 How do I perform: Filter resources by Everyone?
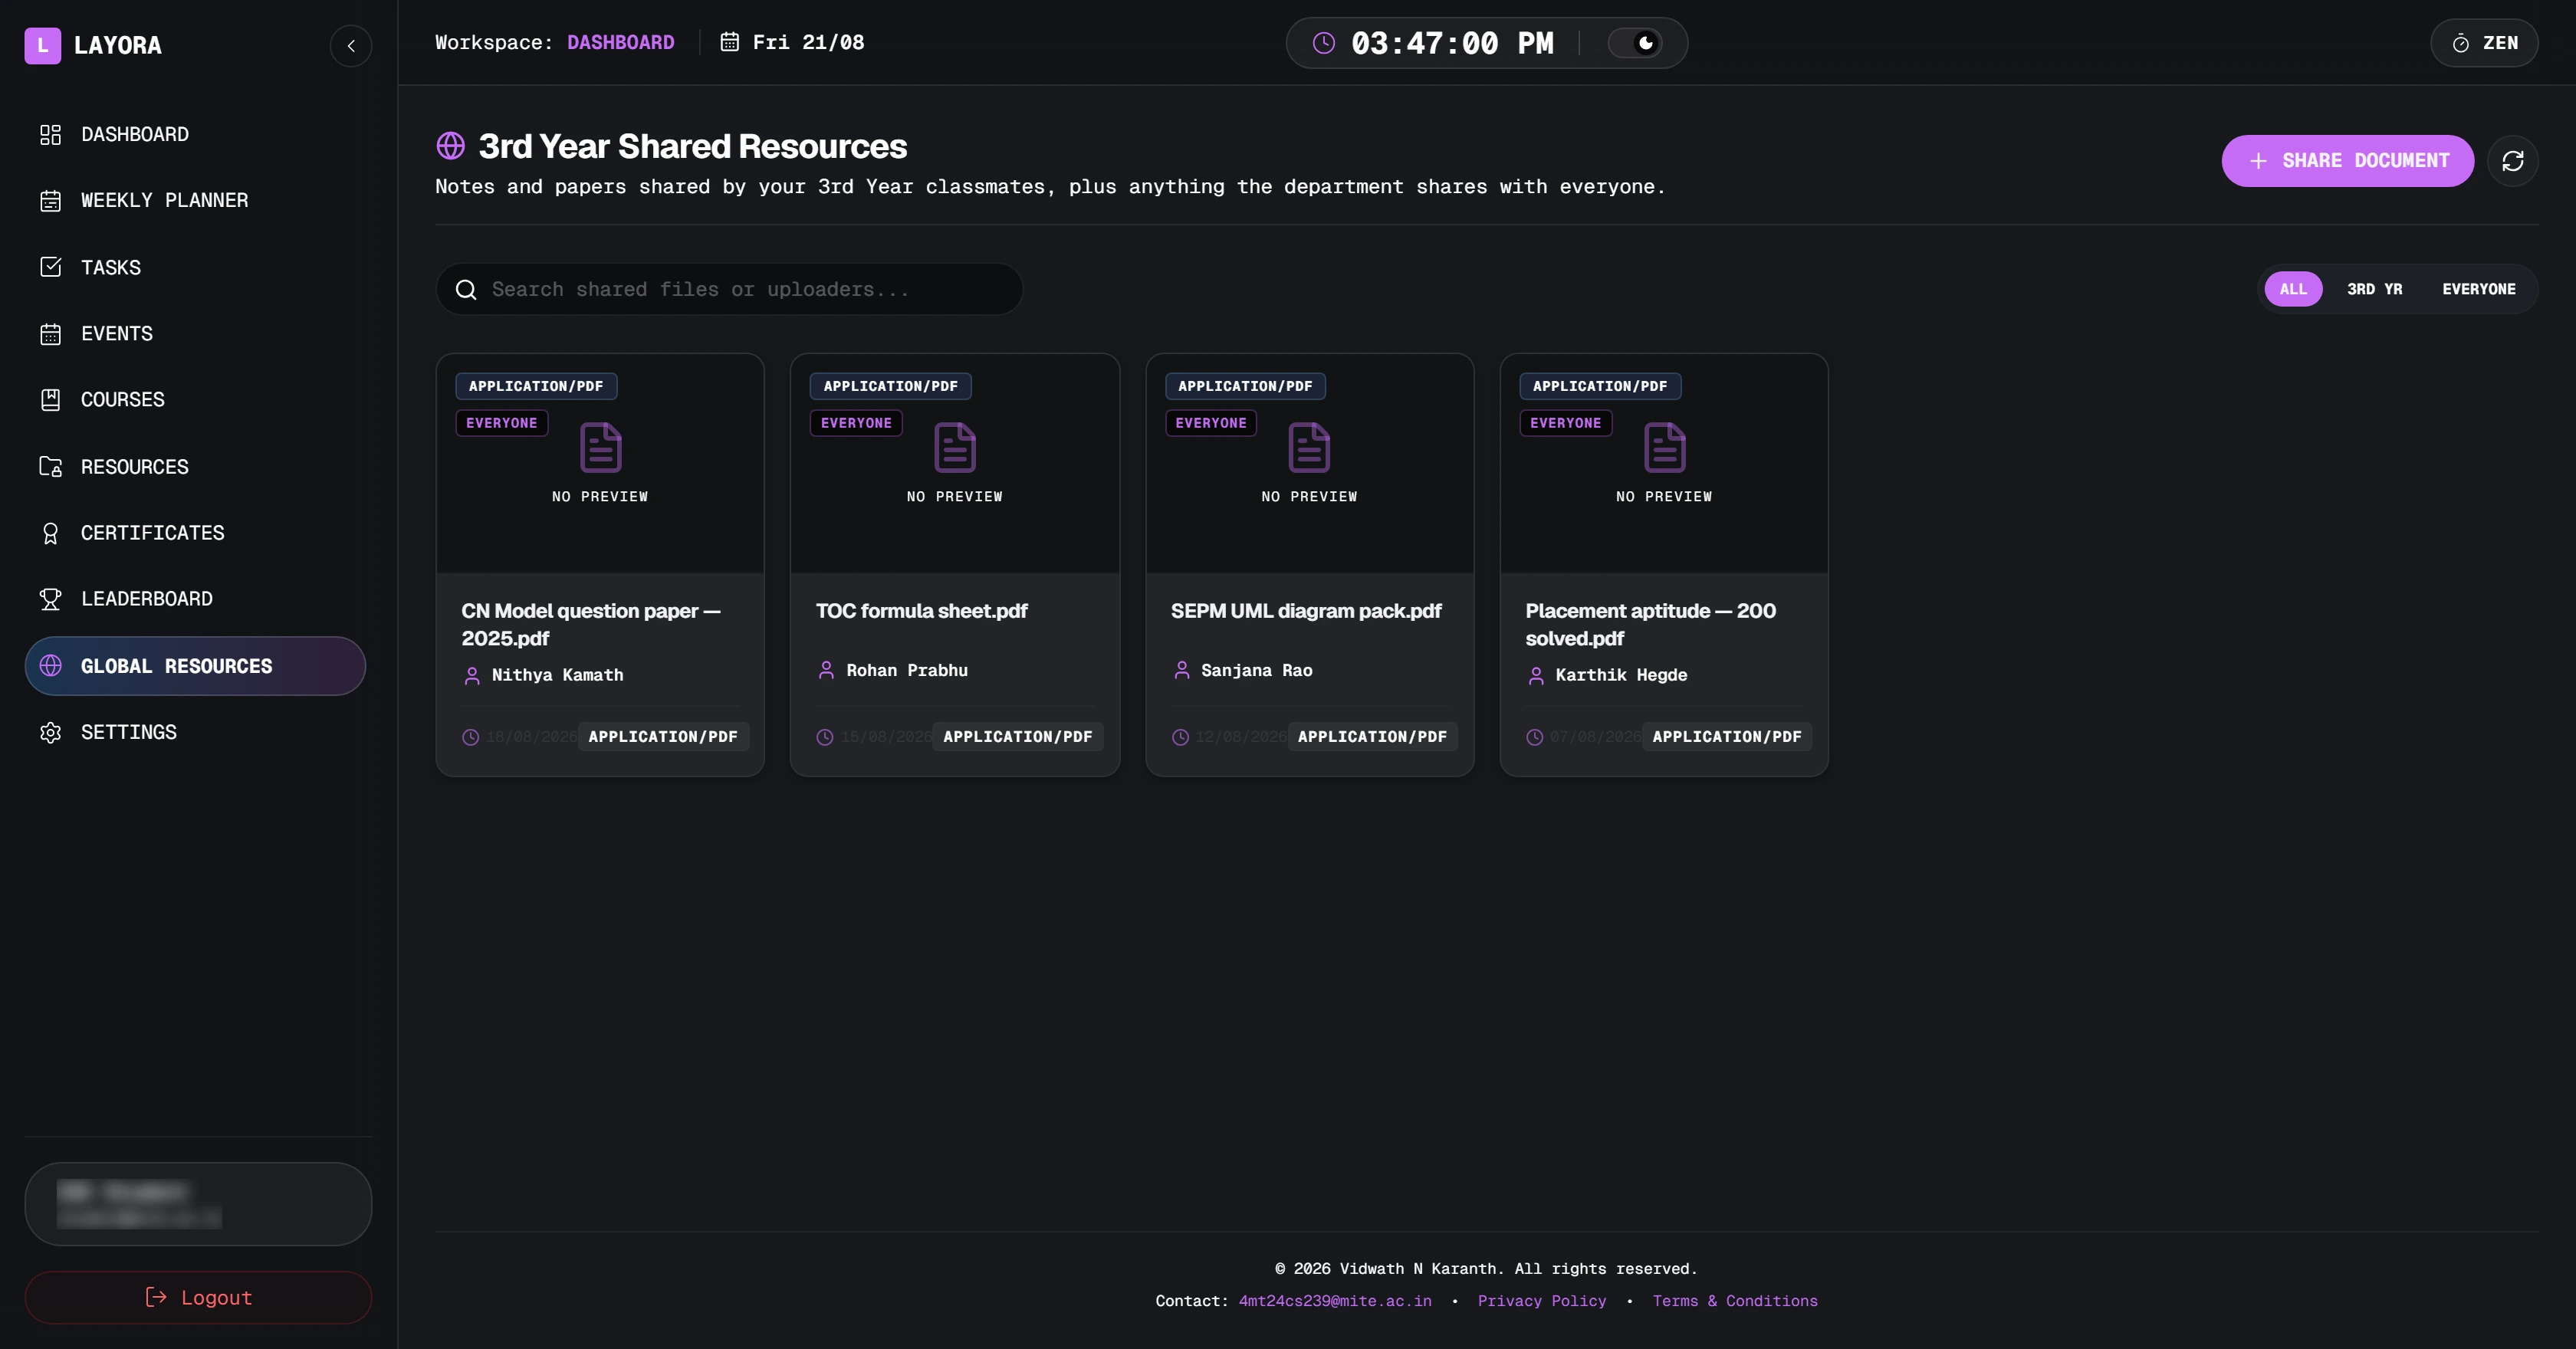click(2478, 289)
